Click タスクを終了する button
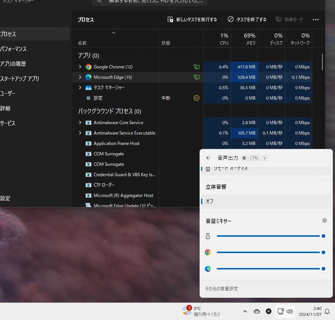This screenshot has width=335, height=320. click(x=247, y=19)
